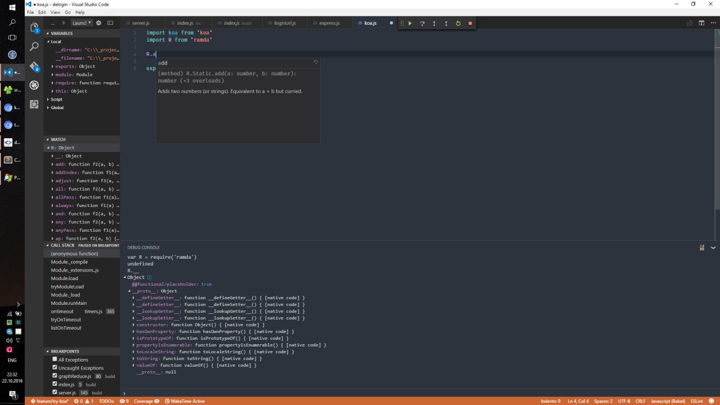This screenshot has width=720, height=405.
Task: Click the Step Over debug icon
Action: click(x=422, y=23)
